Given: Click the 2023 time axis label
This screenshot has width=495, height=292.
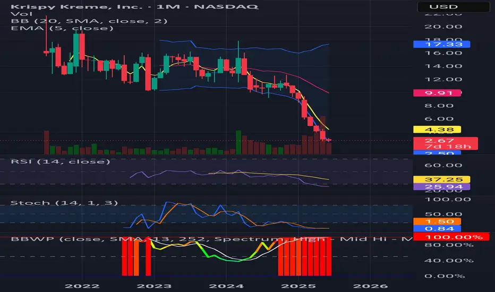Looking at the screenshot, I should pos(154,286).
